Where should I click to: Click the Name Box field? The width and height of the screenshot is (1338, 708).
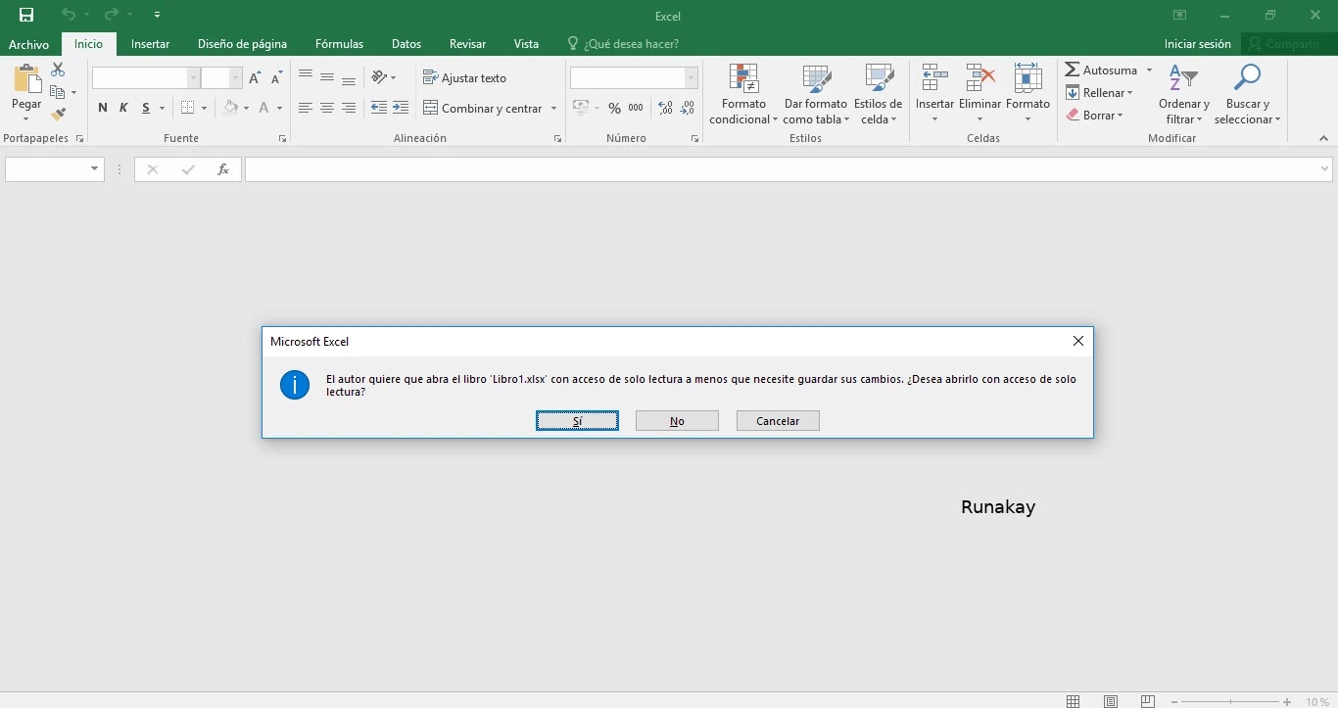pos(55,169)
